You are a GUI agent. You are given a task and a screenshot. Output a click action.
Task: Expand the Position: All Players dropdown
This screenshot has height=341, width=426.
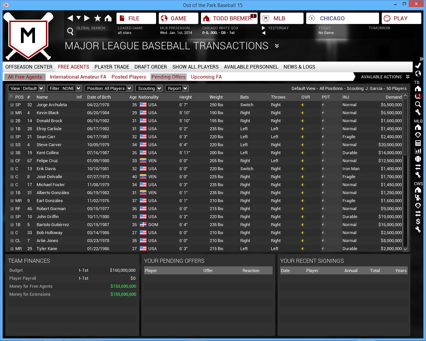pyautogui.click(x=108, y=88)
